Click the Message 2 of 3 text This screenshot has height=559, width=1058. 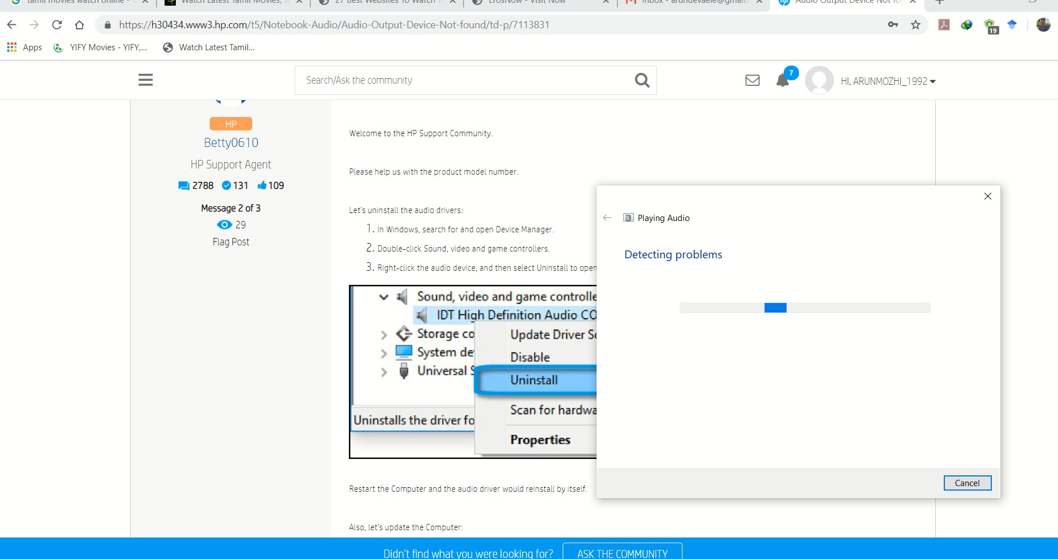click(231, 208)
